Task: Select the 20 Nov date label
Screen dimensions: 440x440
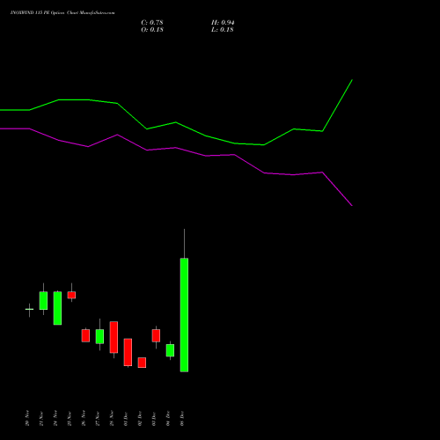Action: [27, 418]
